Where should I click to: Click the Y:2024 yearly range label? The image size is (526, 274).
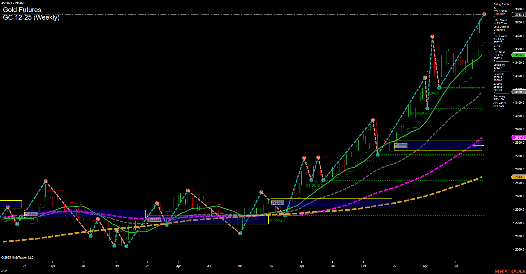point(277,203)
